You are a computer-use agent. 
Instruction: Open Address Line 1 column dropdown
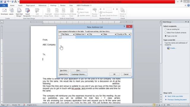88,34
